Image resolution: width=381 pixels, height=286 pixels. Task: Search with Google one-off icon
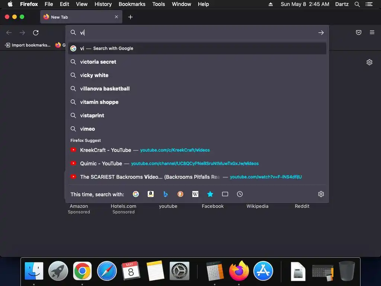pyautogui.click(x=136, y=194)
